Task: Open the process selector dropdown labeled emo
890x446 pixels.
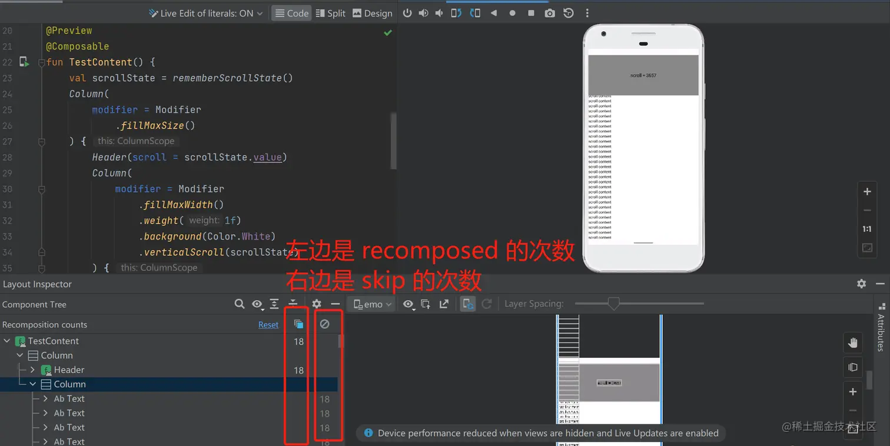Action: tap(373, 304)
